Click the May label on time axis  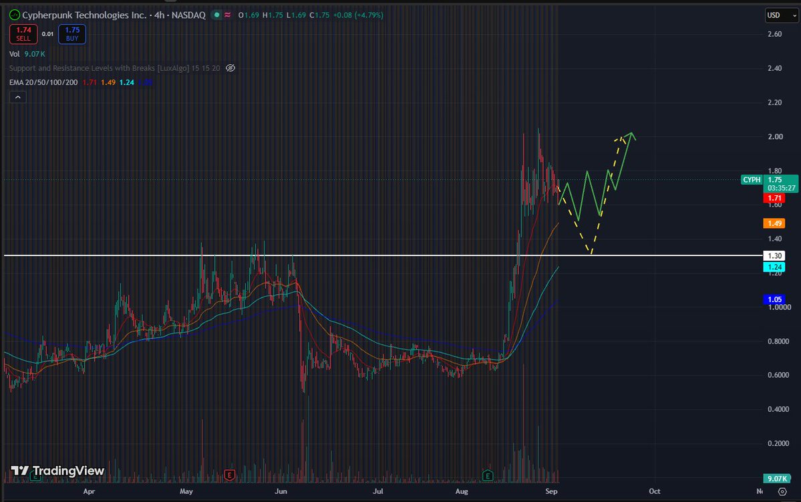(186, 491)
